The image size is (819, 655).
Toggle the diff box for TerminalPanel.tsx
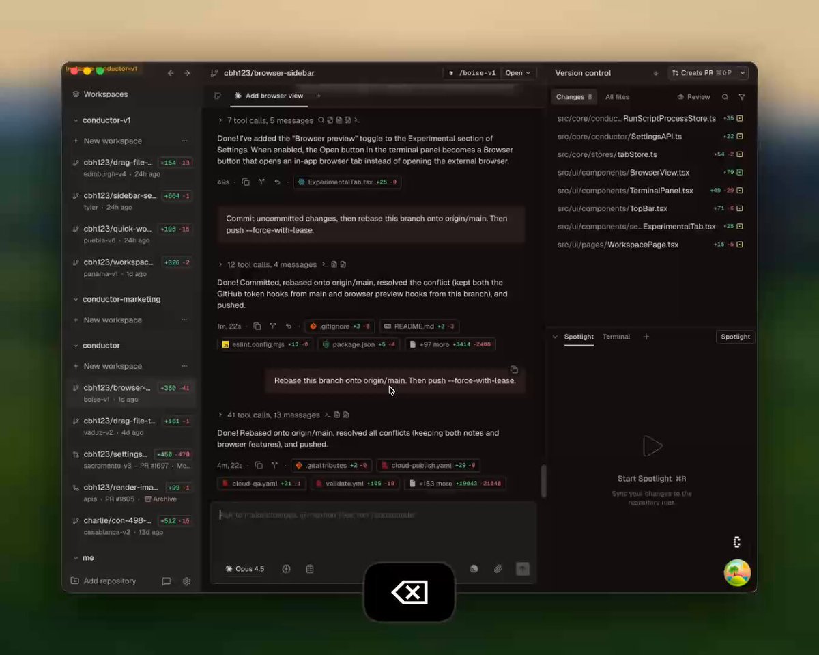(739, 191)
